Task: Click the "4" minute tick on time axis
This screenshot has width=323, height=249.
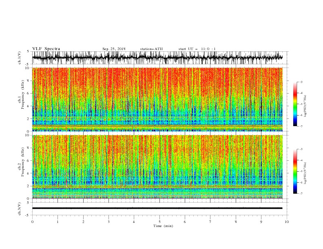Action: point(134,222)
